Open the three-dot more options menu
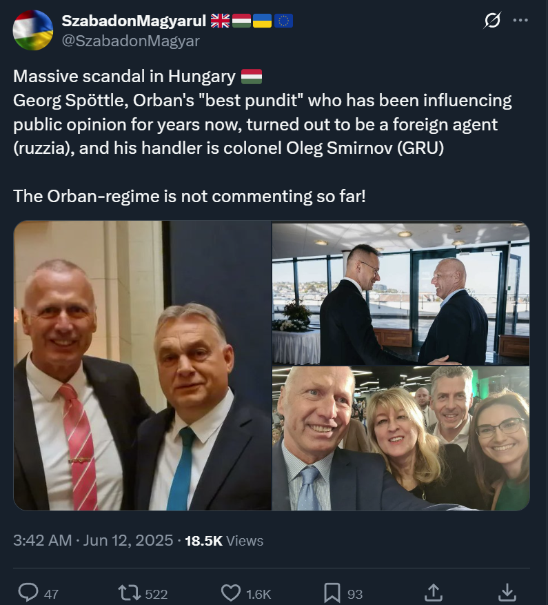The width and height of the screenshot is (548, 605). (520, 21)
